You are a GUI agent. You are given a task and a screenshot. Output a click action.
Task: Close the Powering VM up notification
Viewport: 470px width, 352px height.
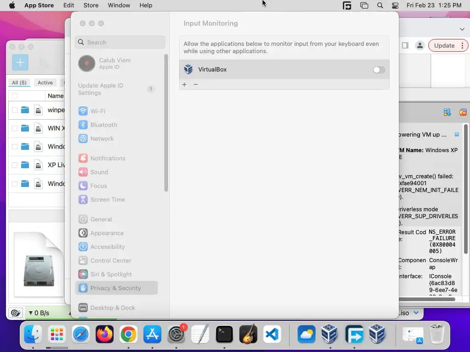click(457, 134)
